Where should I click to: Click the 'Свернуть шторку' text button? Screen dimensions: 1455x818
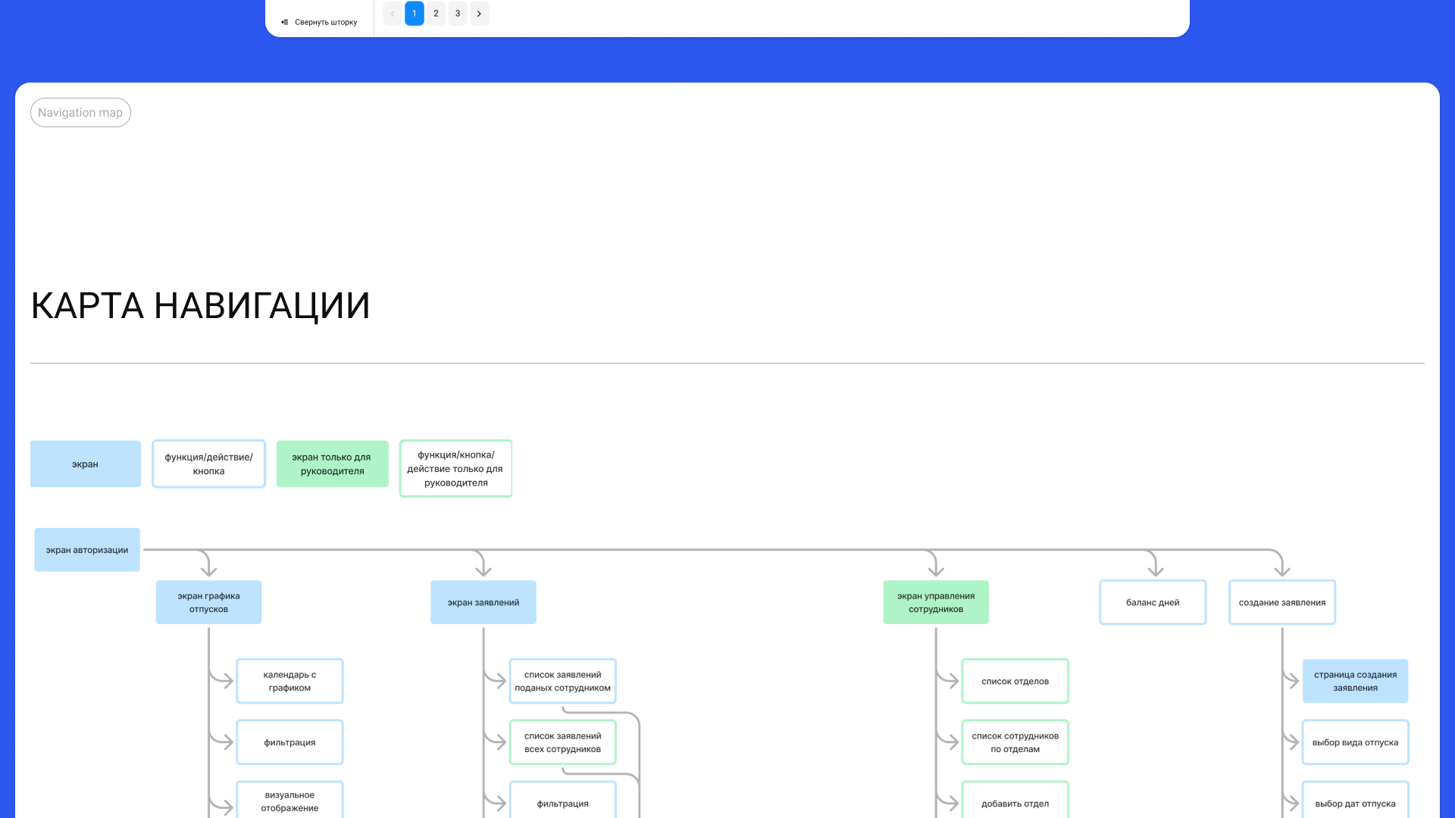click(326, 22)
